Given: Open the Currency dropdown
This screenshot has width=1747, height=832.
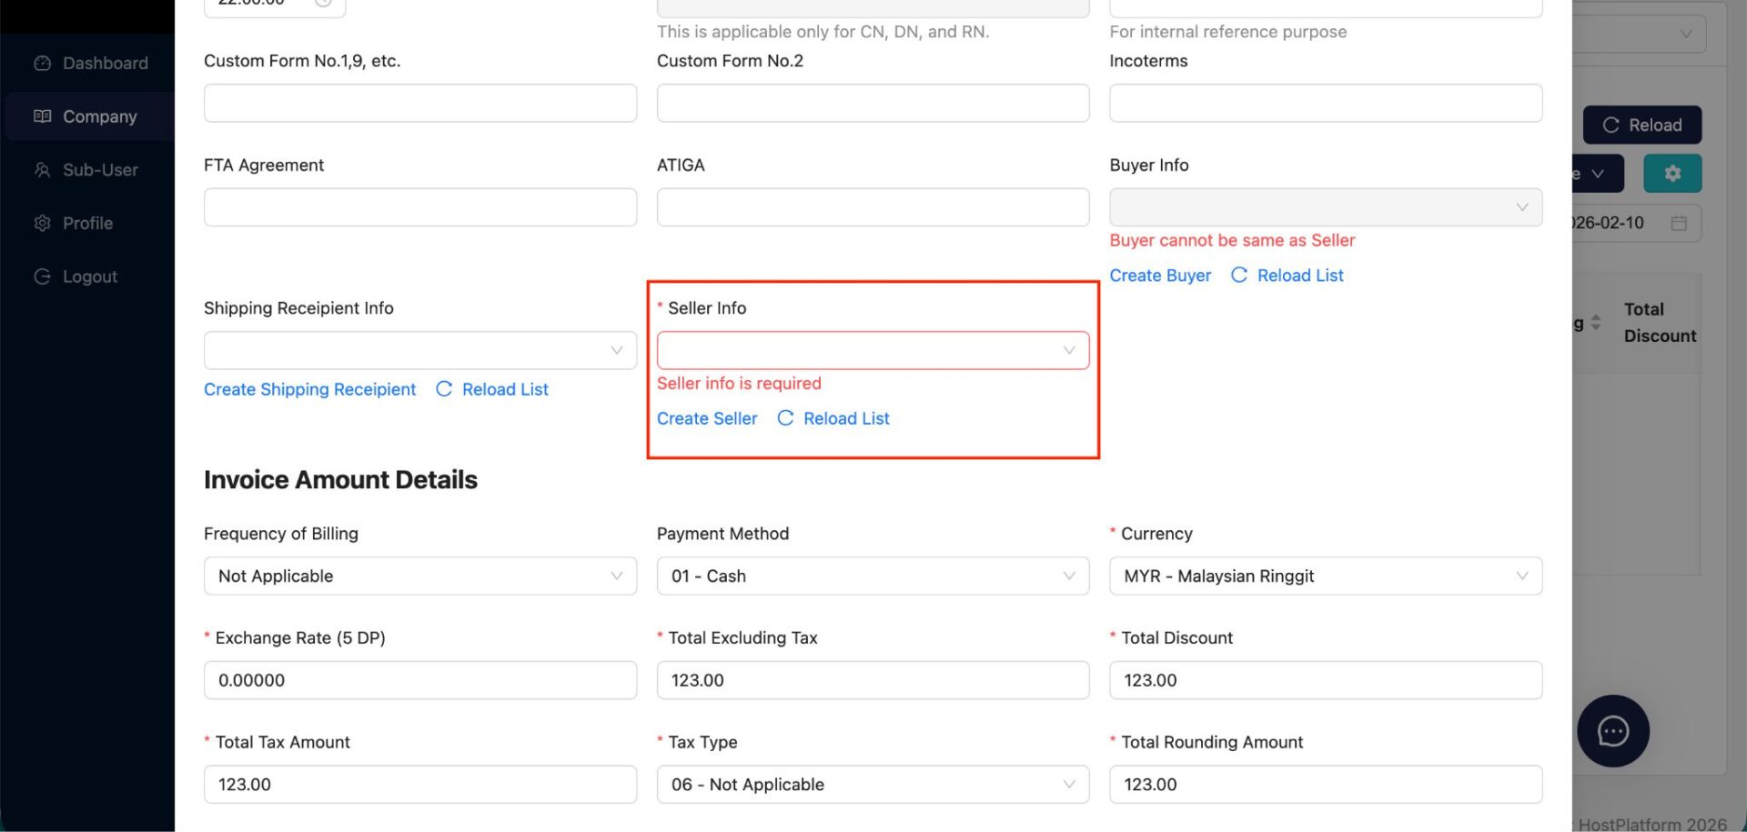Looking at the screenshot, I should tap(1326, 576).
